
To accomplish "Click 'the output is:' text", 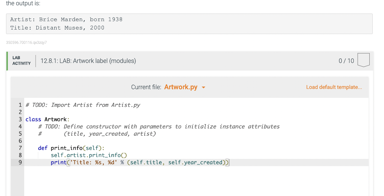I will (23, 3).
